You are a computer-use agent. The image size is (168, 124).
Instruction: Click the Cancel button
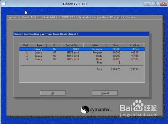click(x=105, y=93)
